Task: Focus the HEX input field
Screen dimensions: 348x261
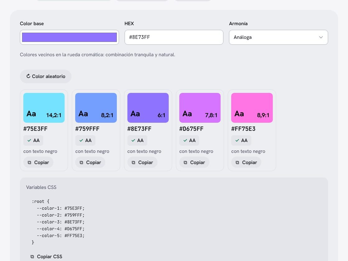Action: tap(174, 37)
